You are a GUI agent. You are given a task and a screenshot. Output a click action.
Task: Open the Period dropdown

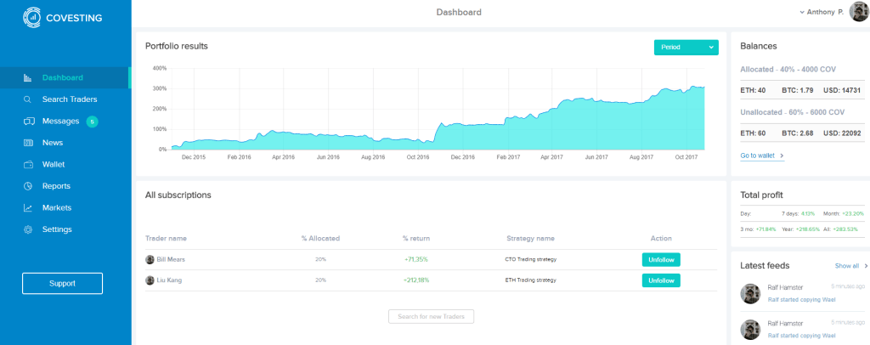[x=686, y=47]
